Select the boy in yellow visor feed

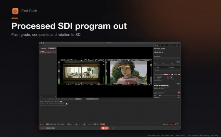129,72
